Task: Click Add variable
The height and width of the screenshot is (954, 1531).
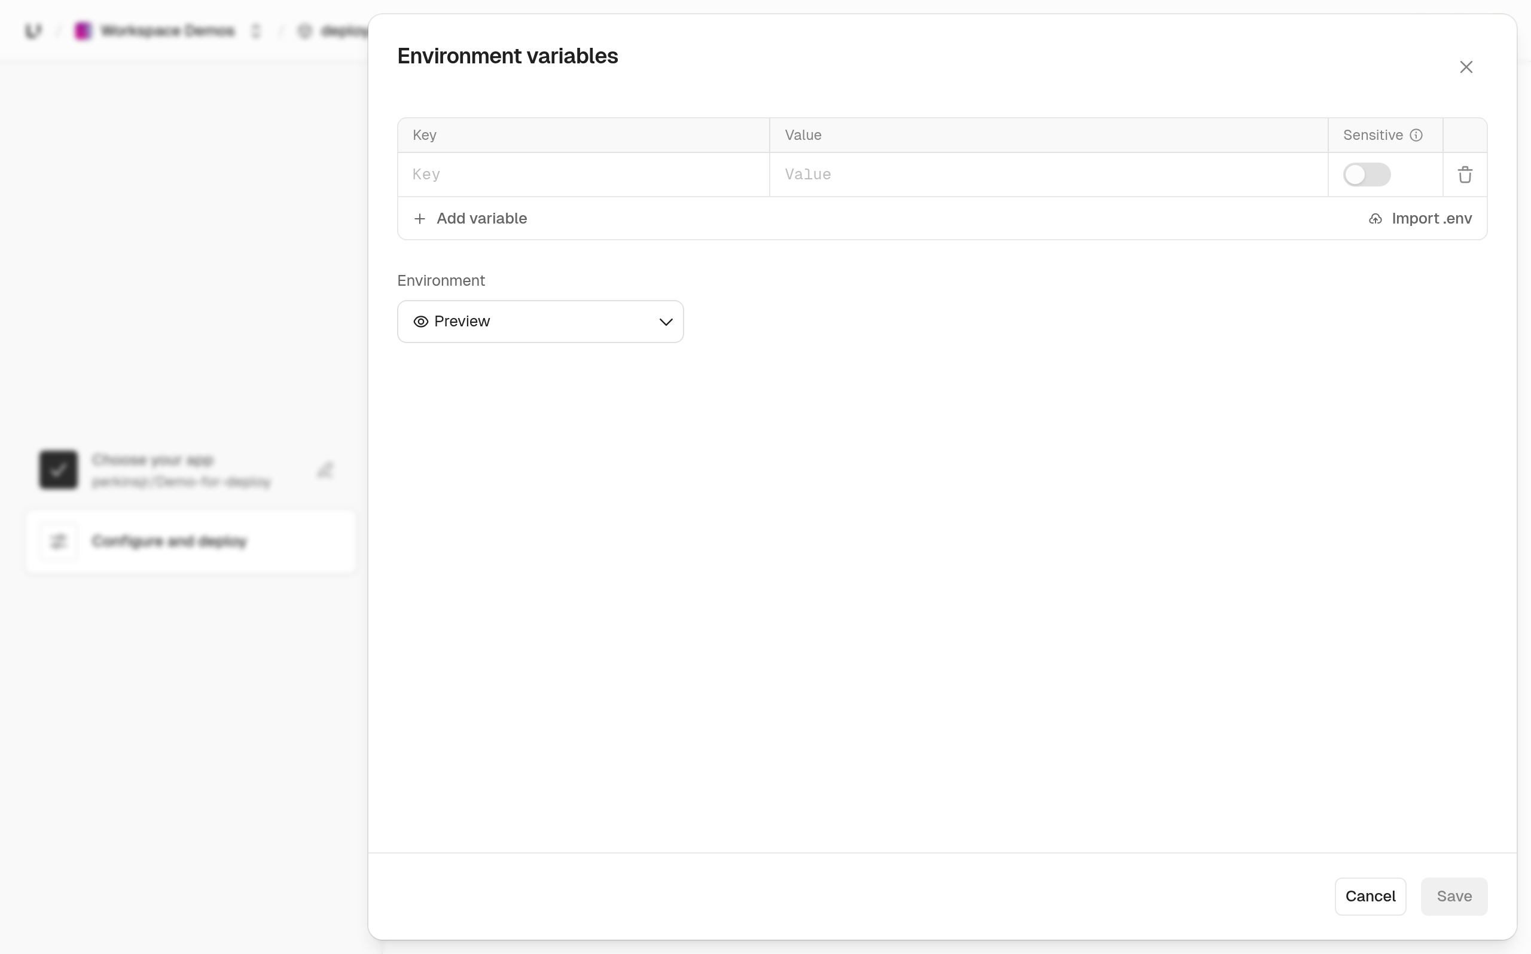Action: coord(470,218)
